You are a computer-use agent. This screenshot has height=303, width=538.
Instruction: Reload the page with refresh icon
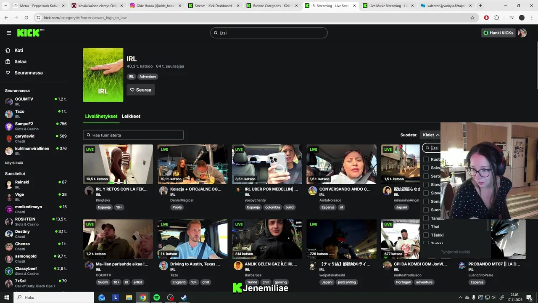pyautogui.click(x=26, y=18)
